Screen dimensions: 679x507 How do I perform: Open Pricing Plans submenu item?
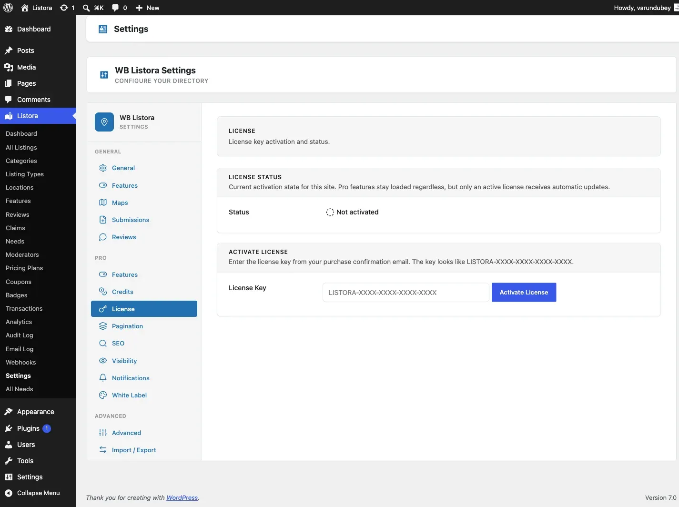24,268
